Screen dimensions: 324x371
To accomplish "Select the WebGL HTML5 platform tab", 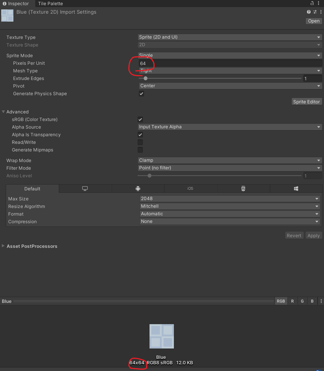I will 243,189.
